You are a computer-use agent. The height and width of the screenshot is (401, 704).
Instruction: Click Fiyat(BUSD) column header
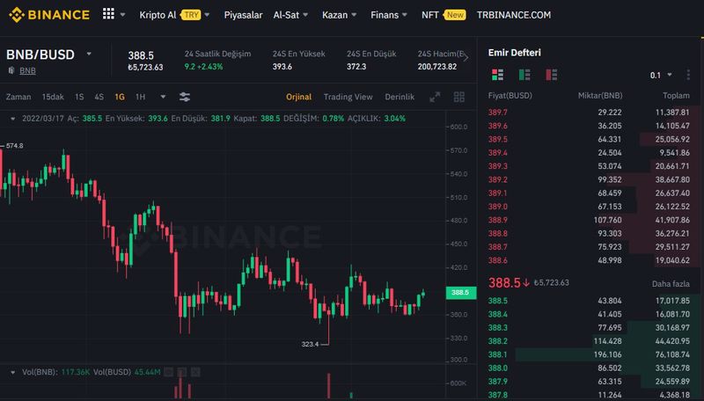(510, 96)
